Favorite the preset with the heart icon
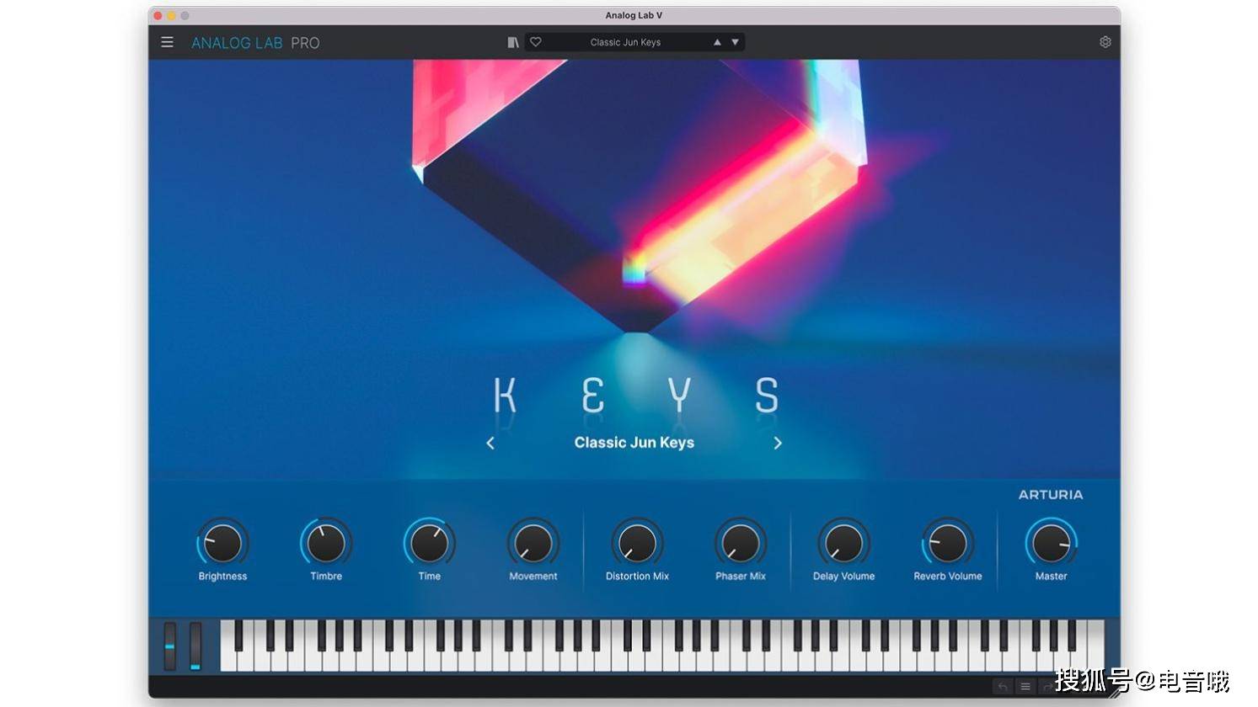The height and width of the screenshot is (707, 1258). (536, 42)
